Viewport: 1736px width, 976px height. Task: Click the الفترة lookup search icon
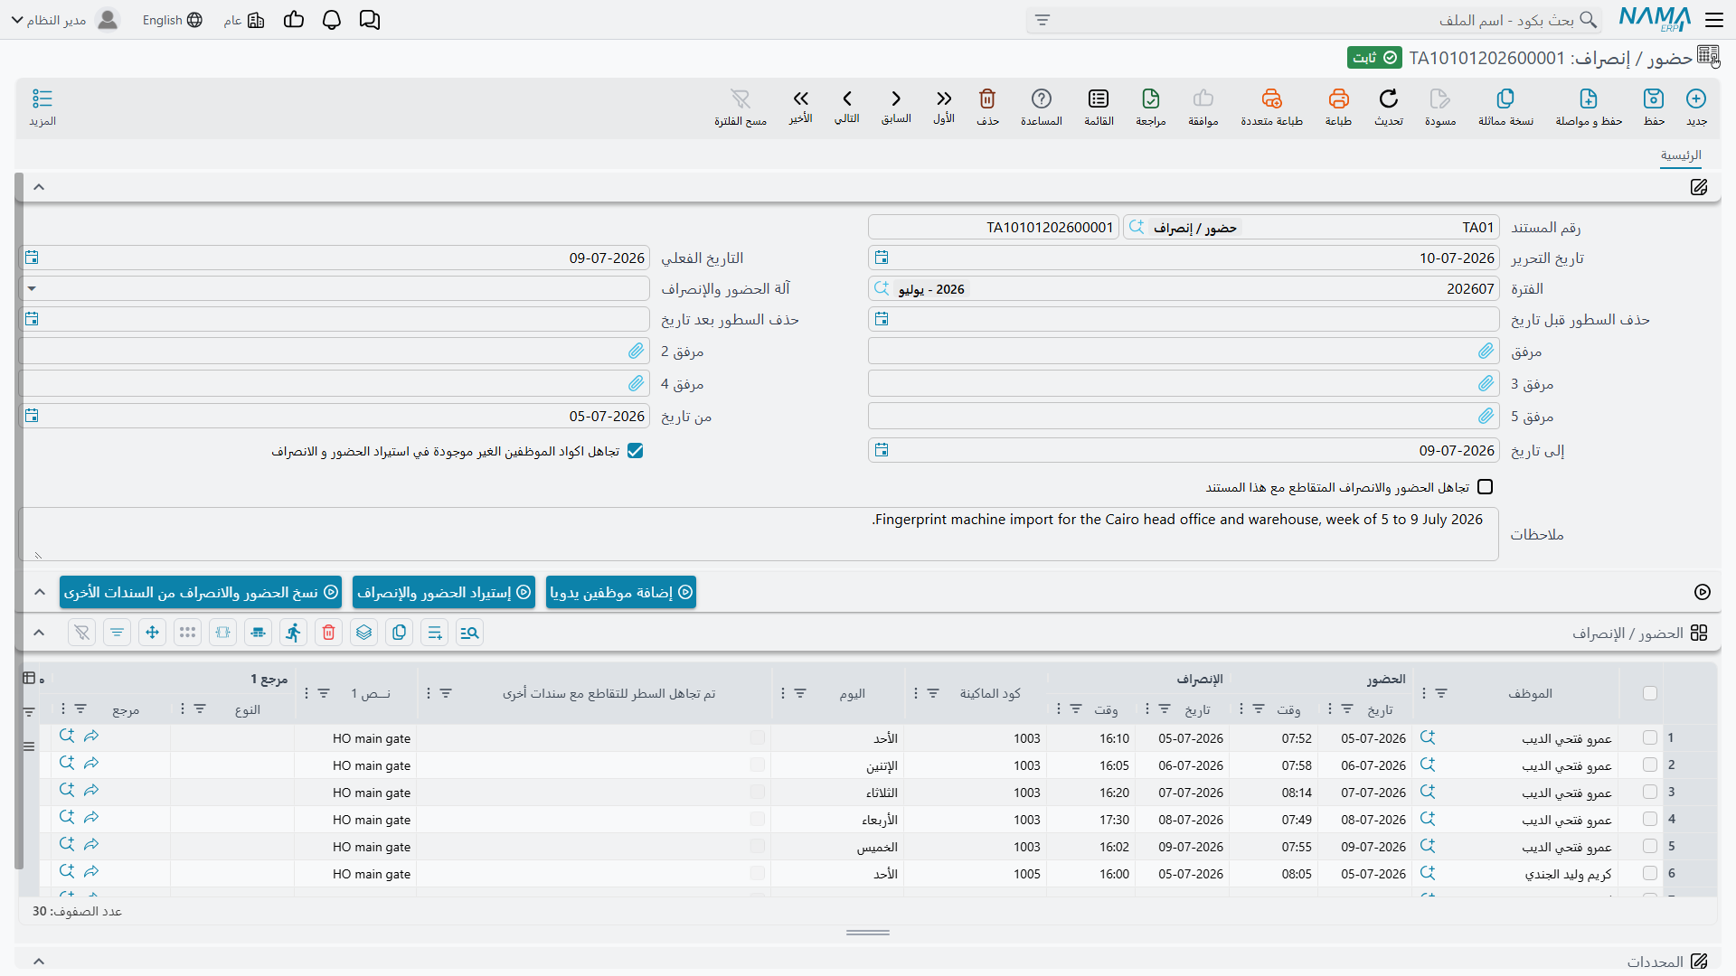tap(882, 289)
